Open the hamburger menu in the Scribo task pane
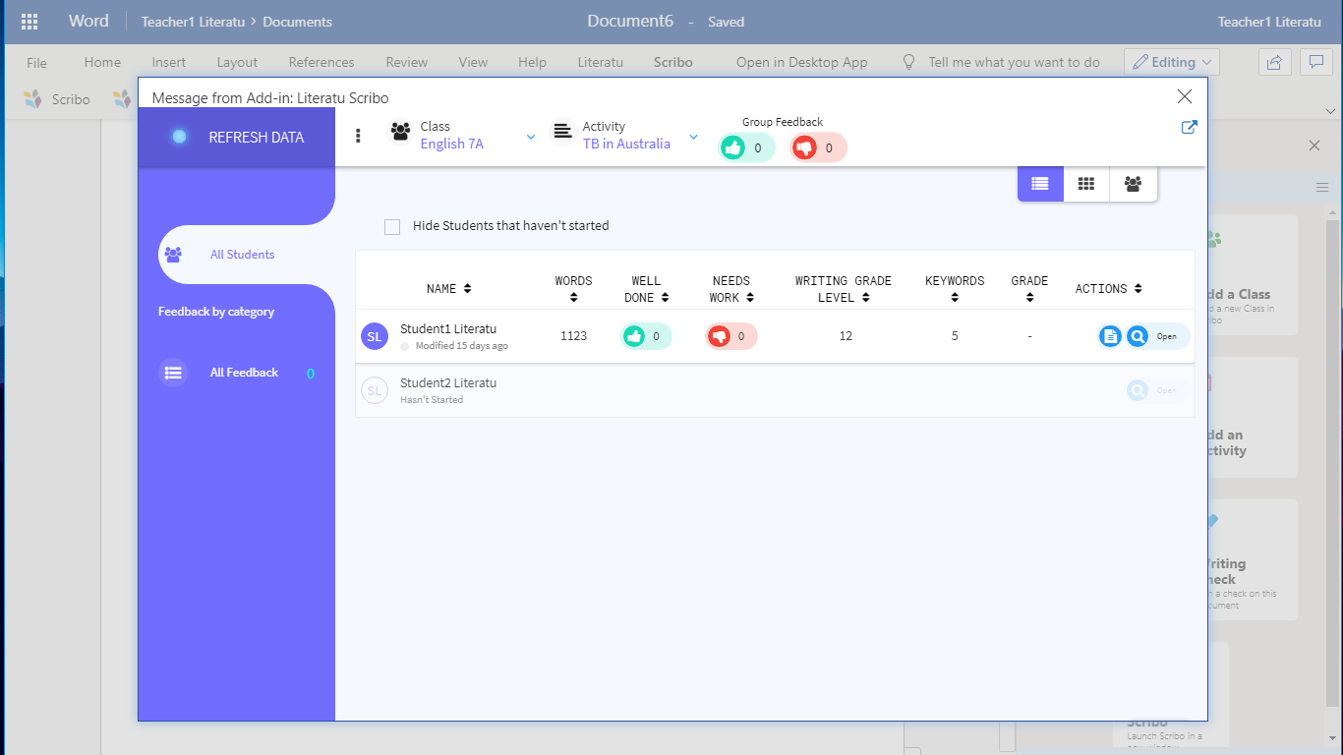Viewport: 1343px width, 755px height. 1322,187
